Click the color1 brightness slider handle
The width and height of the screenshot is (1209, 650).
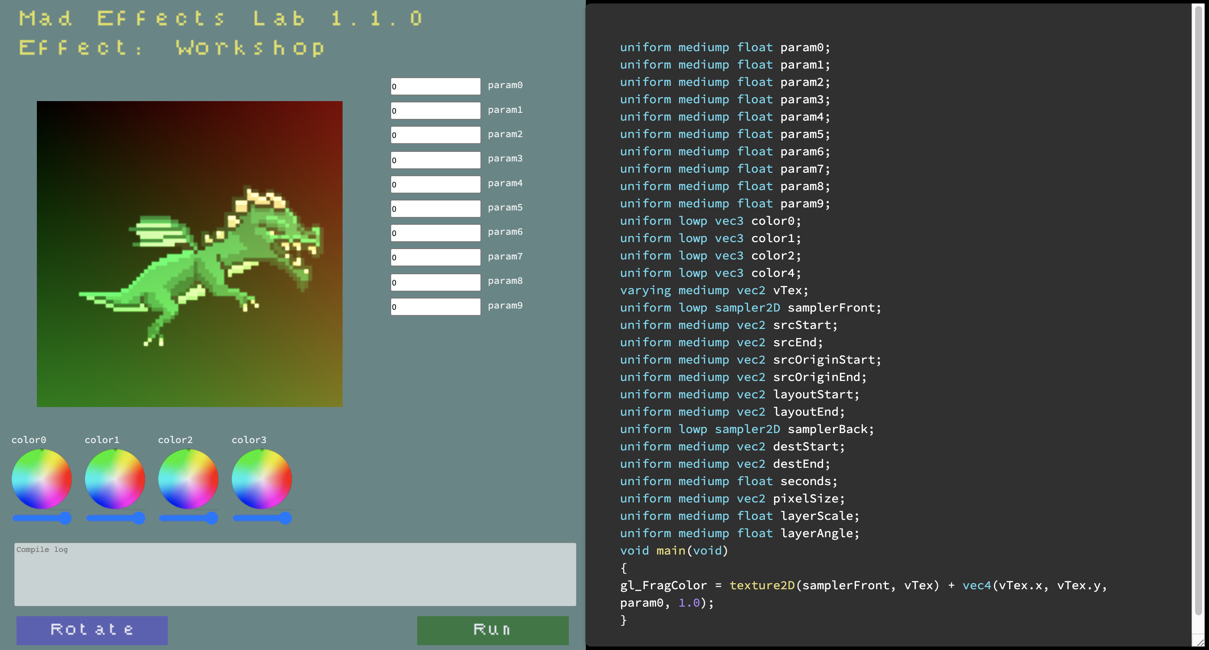[x=138, y=518]
